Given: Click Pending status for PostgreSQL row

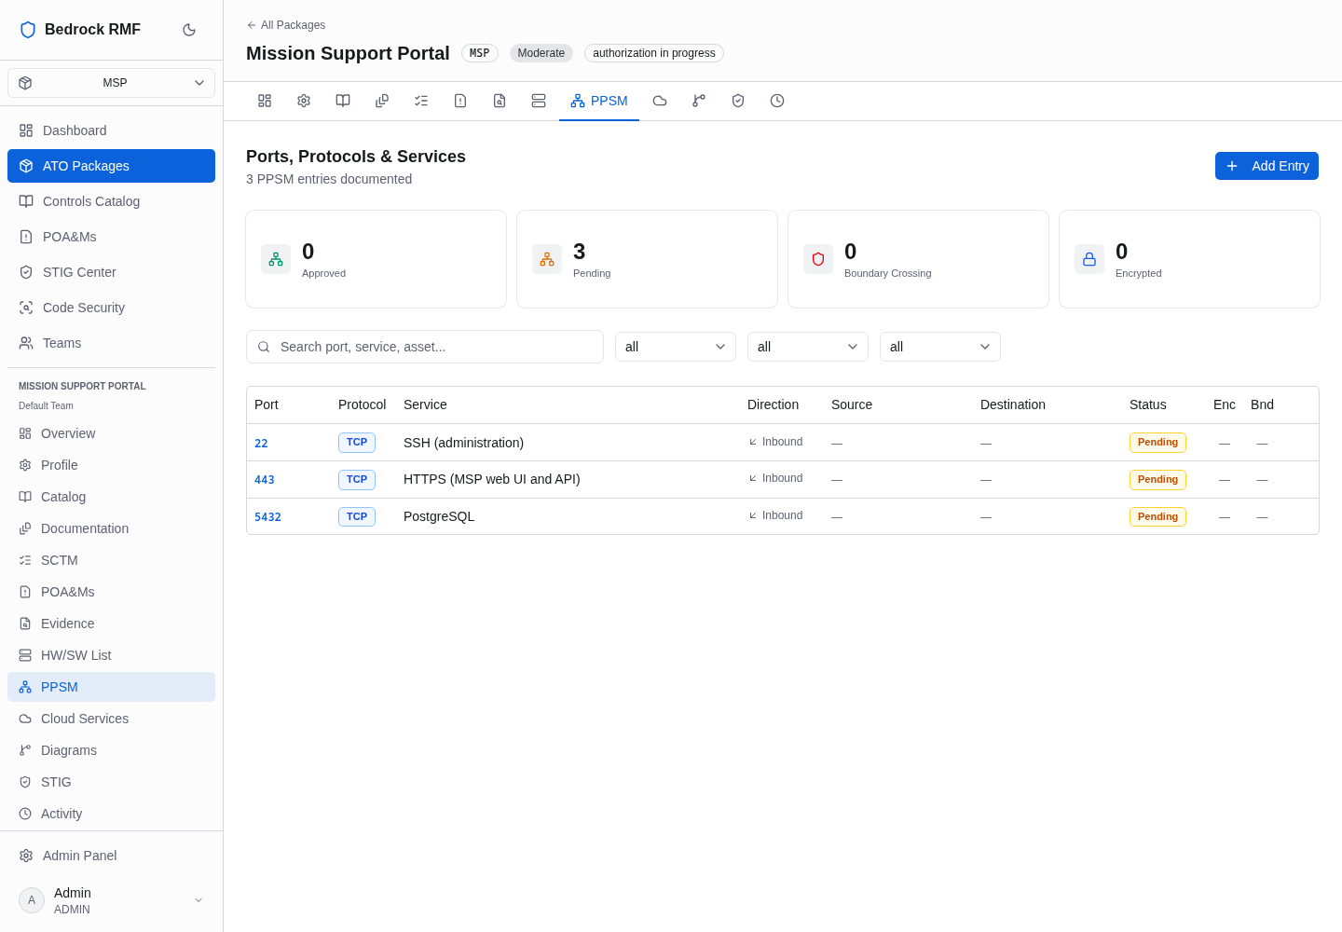Looking at the screenshot, I should (x=1157, y=516).
